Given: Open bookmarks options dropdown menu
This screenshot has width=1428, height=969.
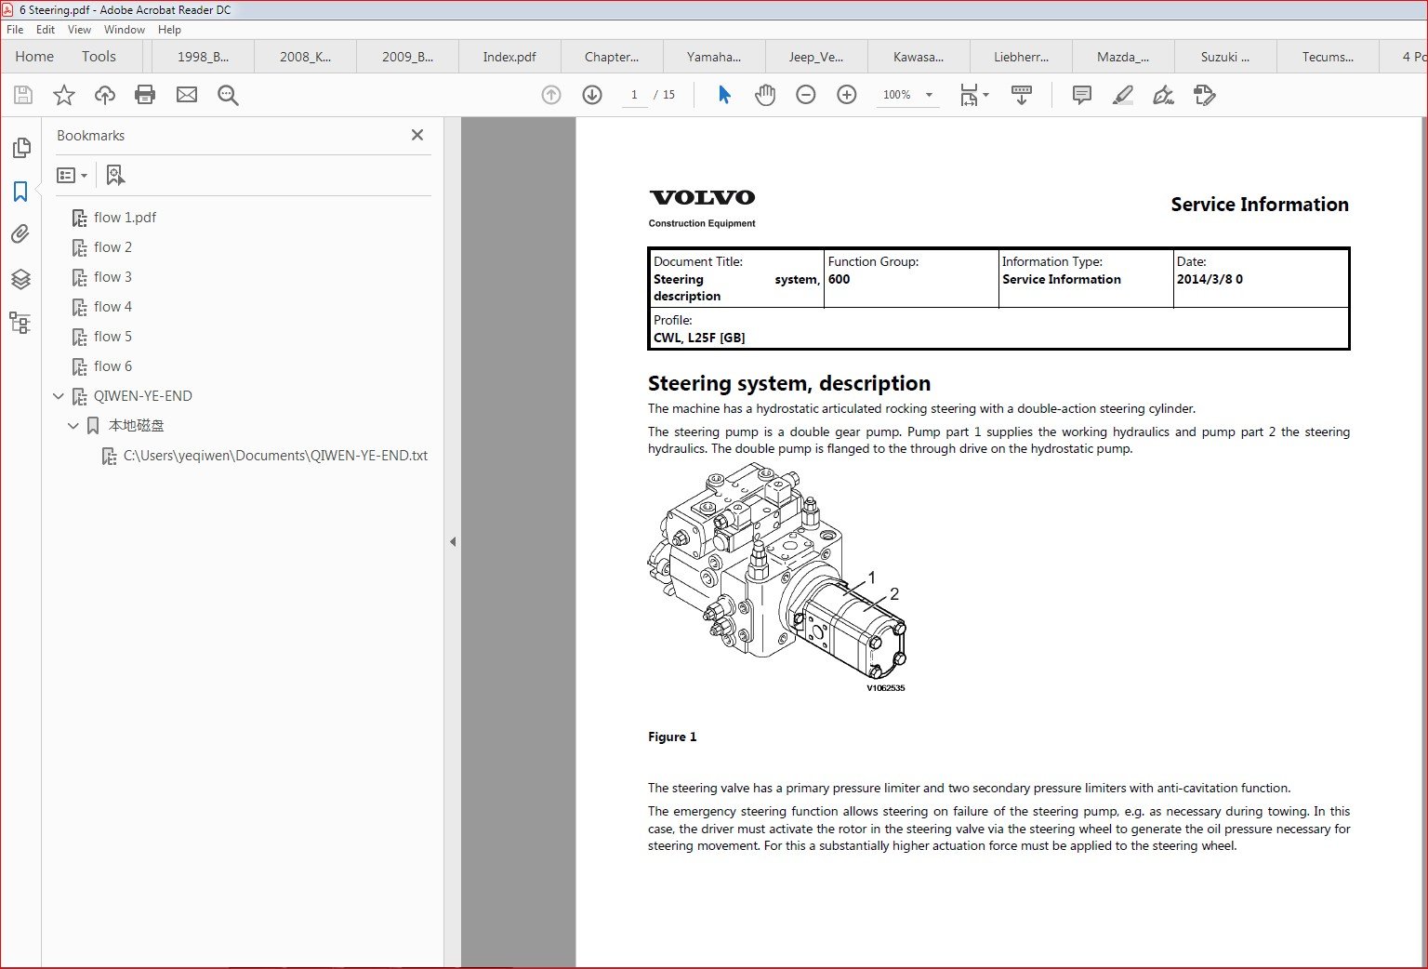Looking at the screenshot, I should (73, 175).
